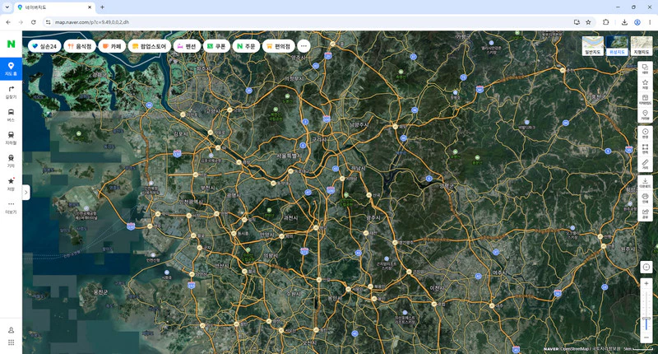Open the OpenStreetMap attribution link
This screenshot has height=354, width=658.
click(574, 349)
